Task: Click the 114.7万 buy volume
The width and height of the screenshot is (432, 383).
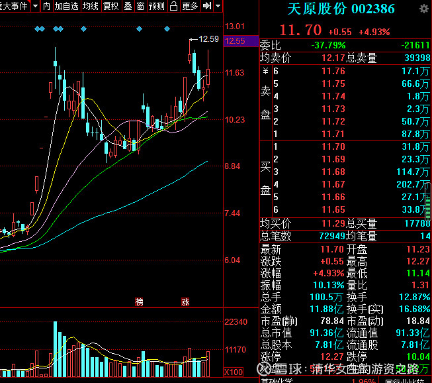Action: (x=413, y=172)
